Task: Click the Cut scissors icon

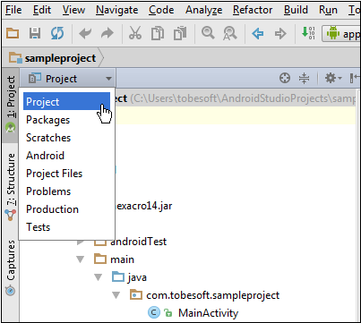Action: coord(135,33)
